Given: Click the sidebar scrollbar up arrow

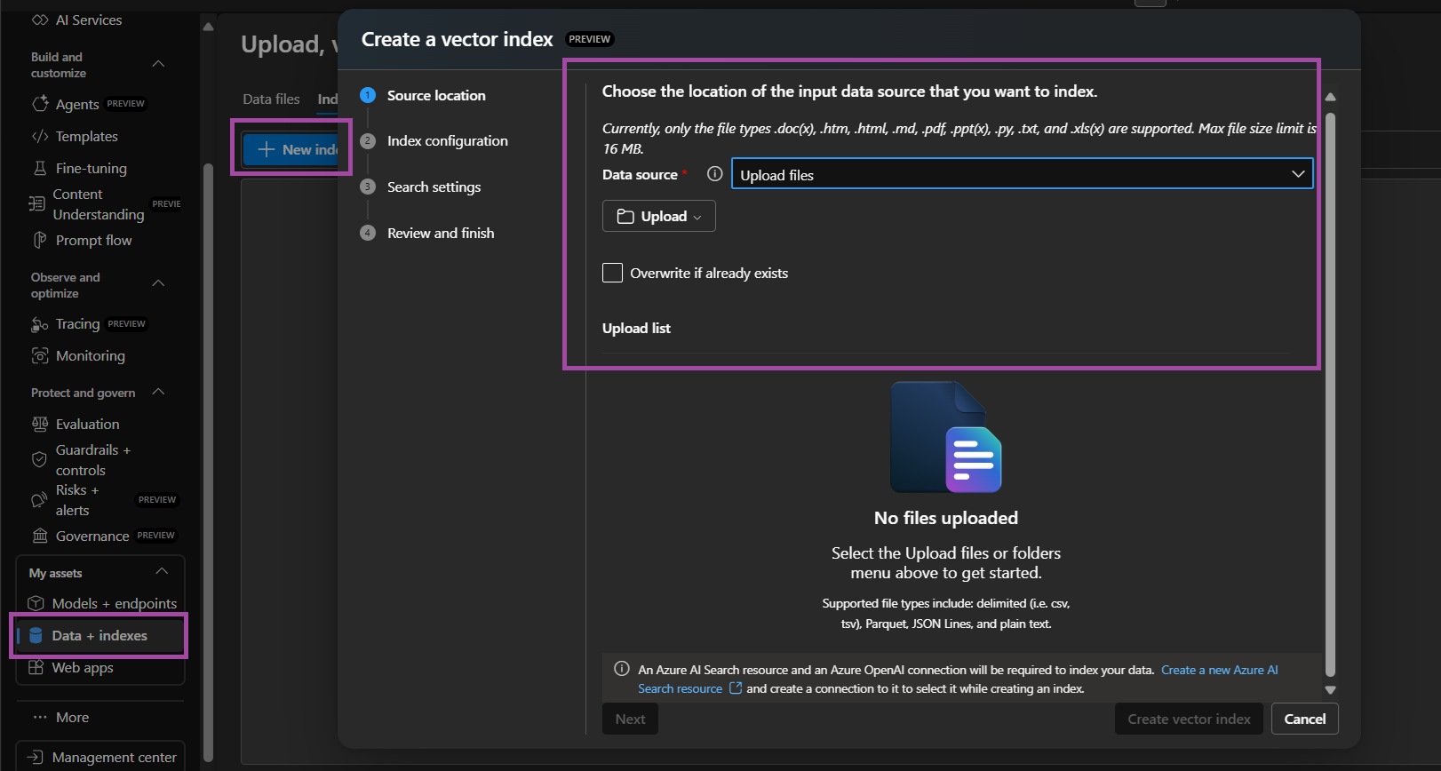Looking at the screenshot, I should pyautogui.click(x=208, y=27).
